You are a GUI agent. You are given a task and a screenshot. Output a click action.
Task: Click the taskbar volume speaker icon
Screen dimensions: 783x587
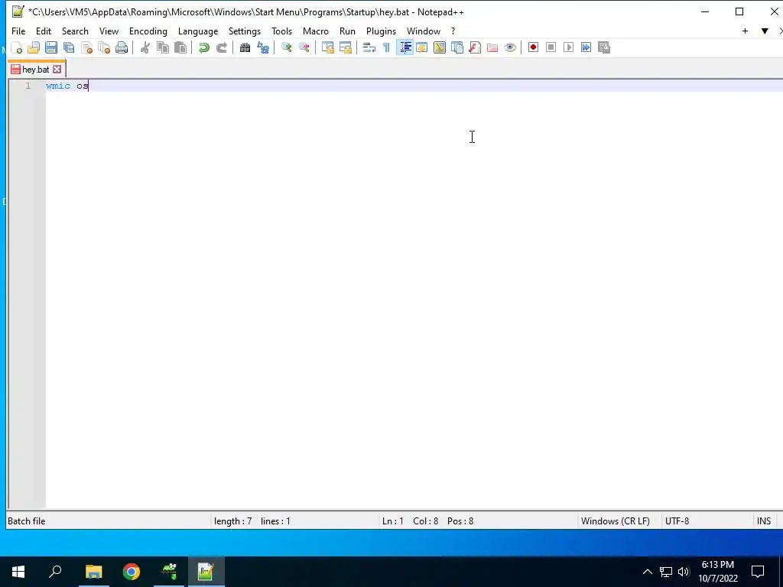click(x=684, y=572)
